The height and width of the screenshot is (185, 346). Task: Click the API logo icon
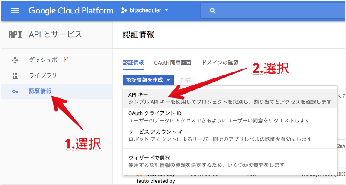(x=15, y=34)
